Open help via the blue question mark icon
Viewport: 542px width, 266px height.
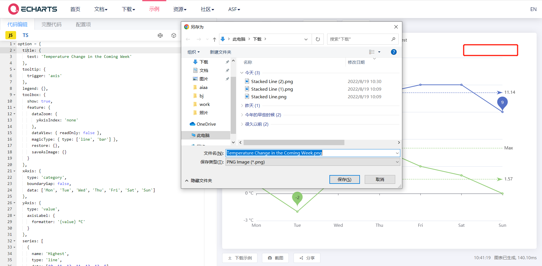(x=394, y=52)
